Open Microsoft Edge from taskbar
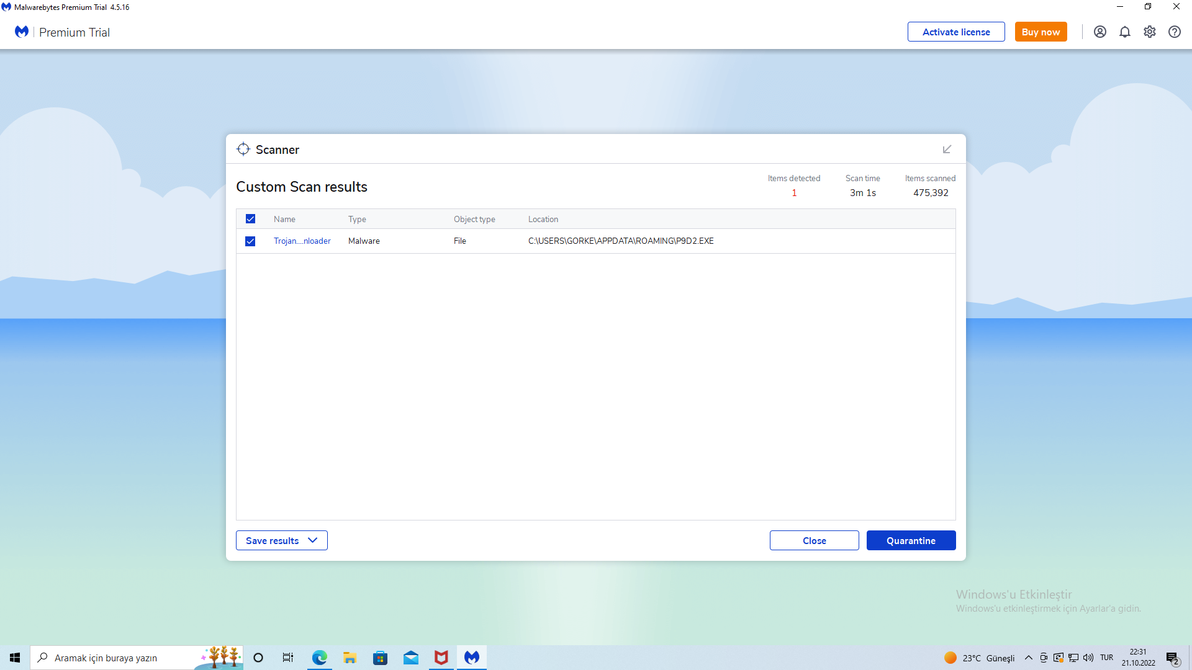 [x=319, y=658]
